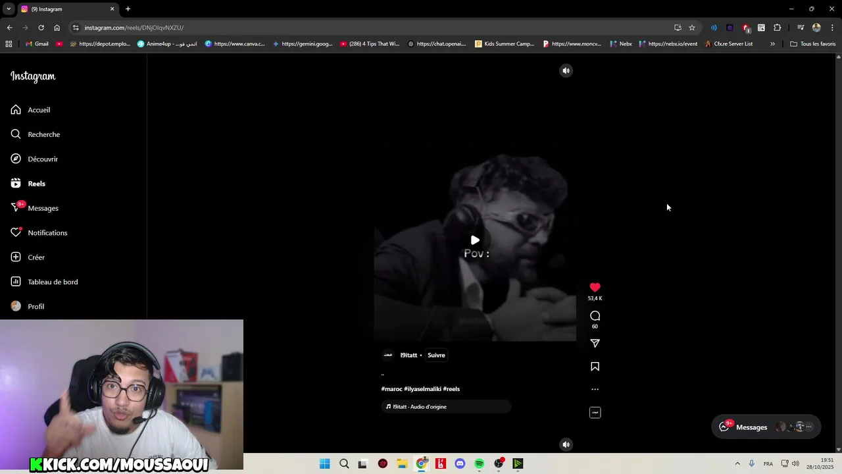Viewport: 842px width, 474px height.
Task: Go to Accueil in Instagram sidebar
Action: tap(30, 110)
